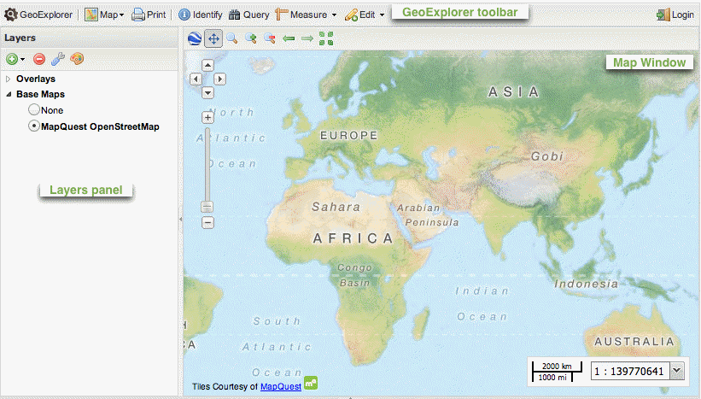This screenshot has width=701, height=399.
Task: Collapse the Base Maps group
Action: click(9, 95)
